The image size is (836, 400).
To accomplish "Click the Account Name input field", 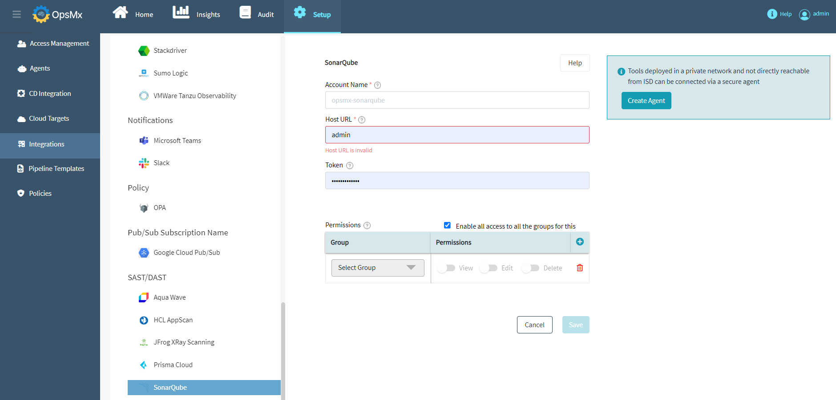I will point(457,100).
